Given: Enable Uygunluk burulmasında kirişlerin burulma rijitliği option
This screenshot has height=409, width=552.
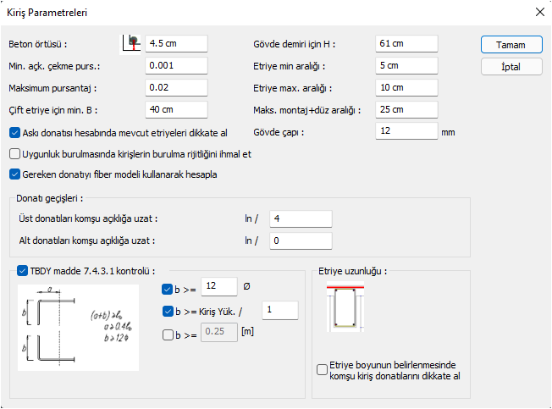Looking at the screenshot, I should pos(15,154).
